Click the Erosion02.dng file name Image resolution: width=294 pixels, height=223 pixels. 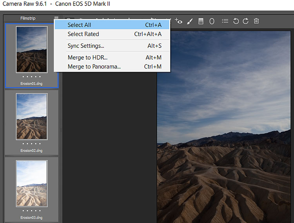pos(31,150)
